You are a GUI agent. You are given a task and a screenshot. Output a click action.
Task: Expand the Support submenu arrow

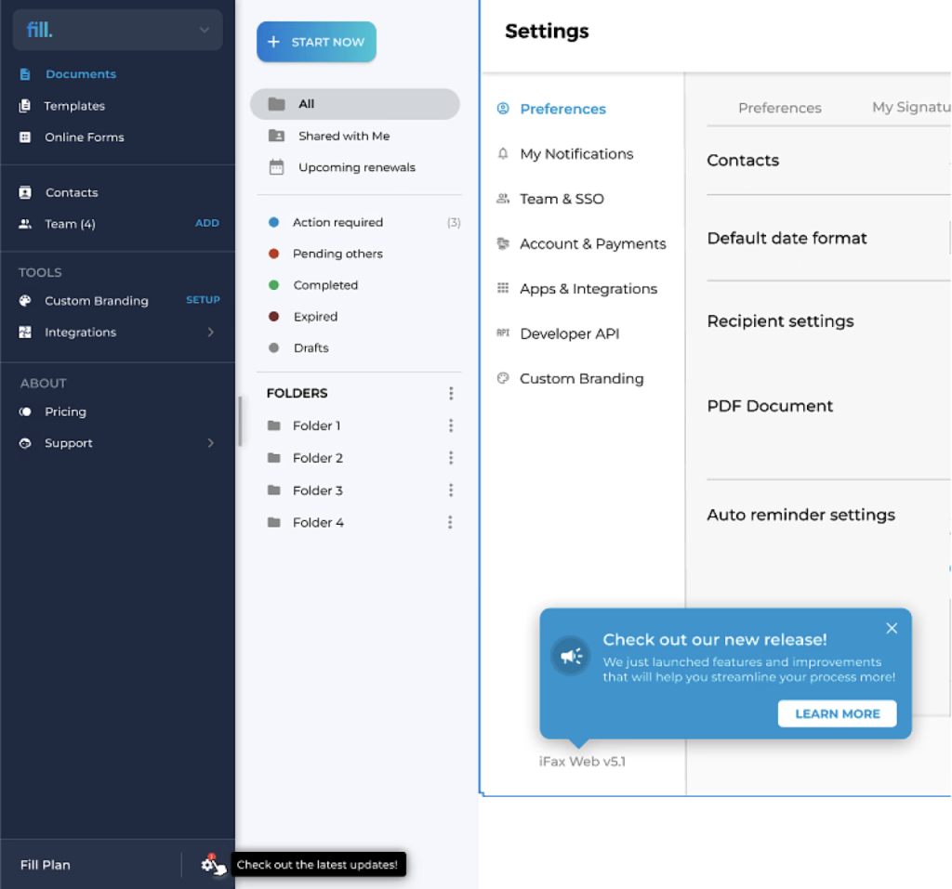click(211, 443)
